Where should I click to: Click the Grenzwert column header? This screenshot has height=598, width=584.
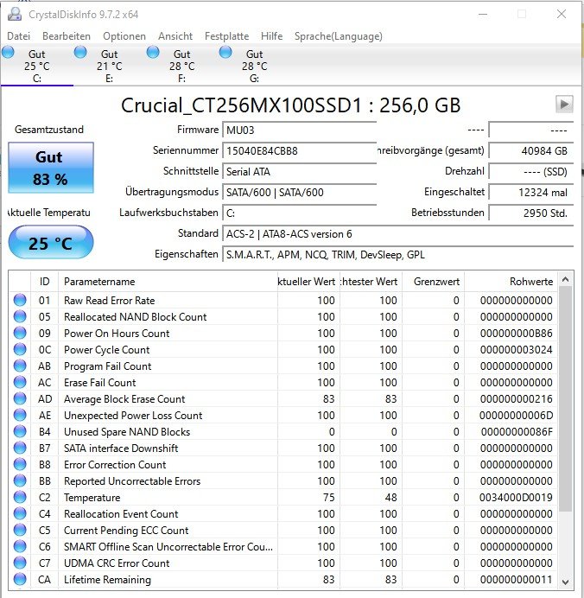[433, 282]
